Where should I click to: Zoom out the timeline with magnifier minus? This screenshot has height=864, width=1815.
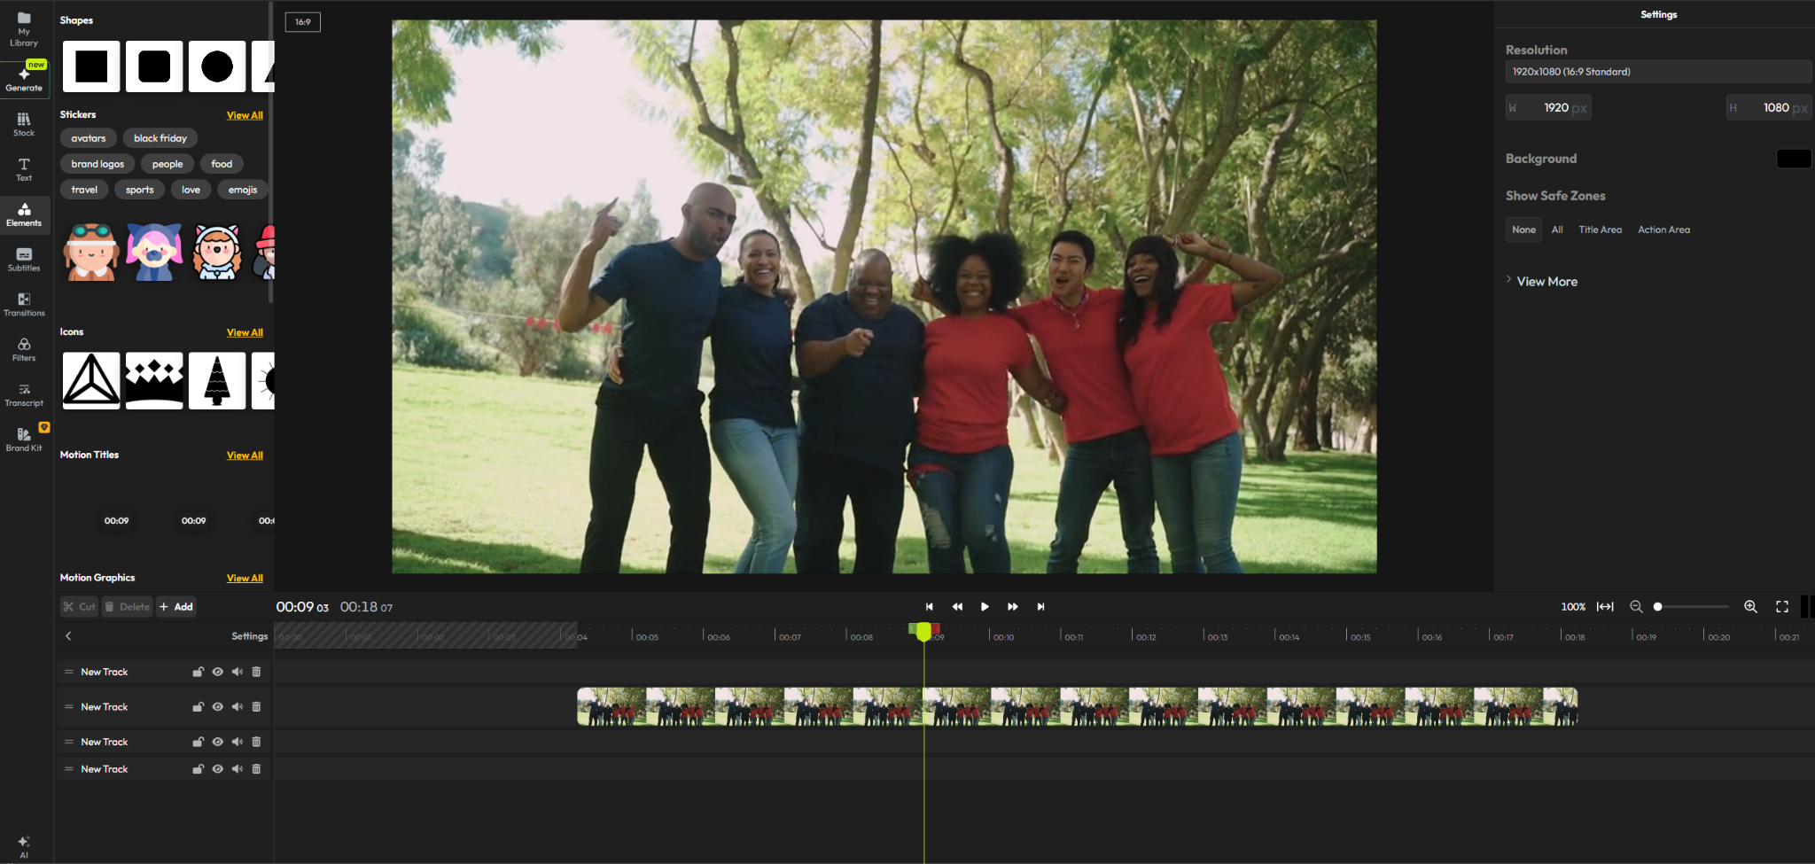[1636, 607]
